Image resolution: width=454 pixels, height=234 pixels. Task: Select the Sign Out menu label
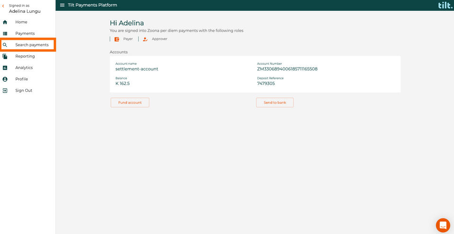pyautogui.click(x=24, y=91)
